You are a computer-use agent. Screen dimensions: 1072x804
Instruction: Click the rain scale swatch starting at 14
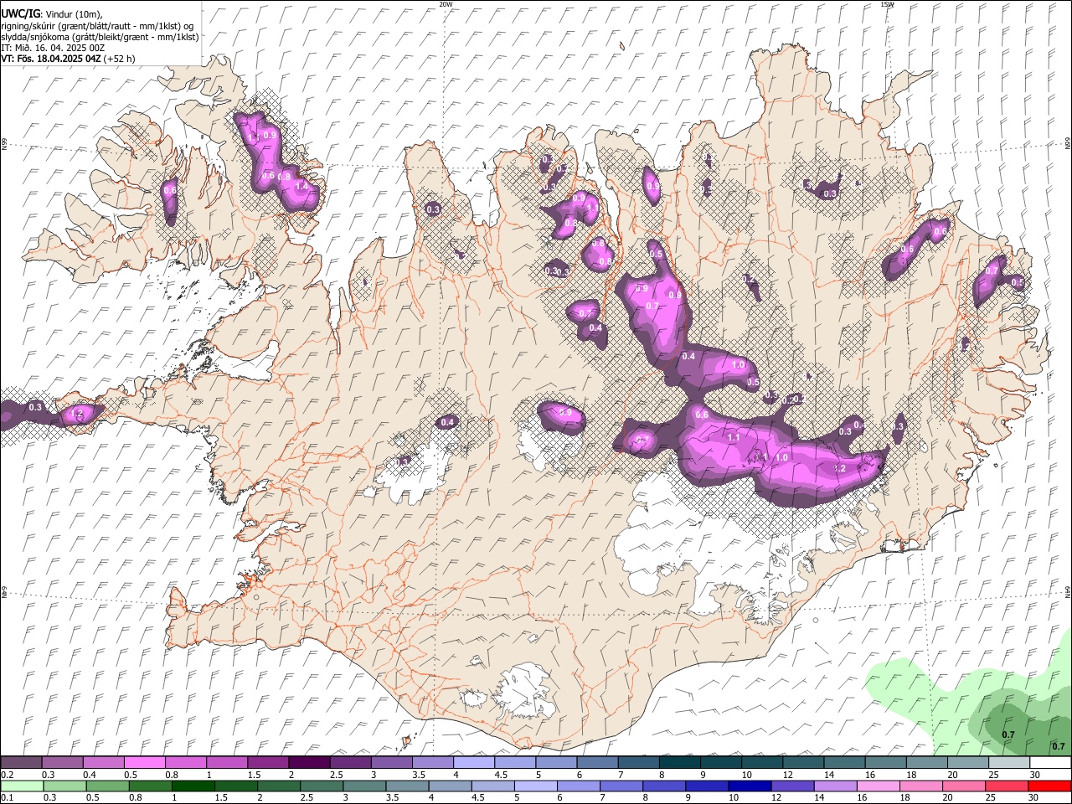[835, 786]
